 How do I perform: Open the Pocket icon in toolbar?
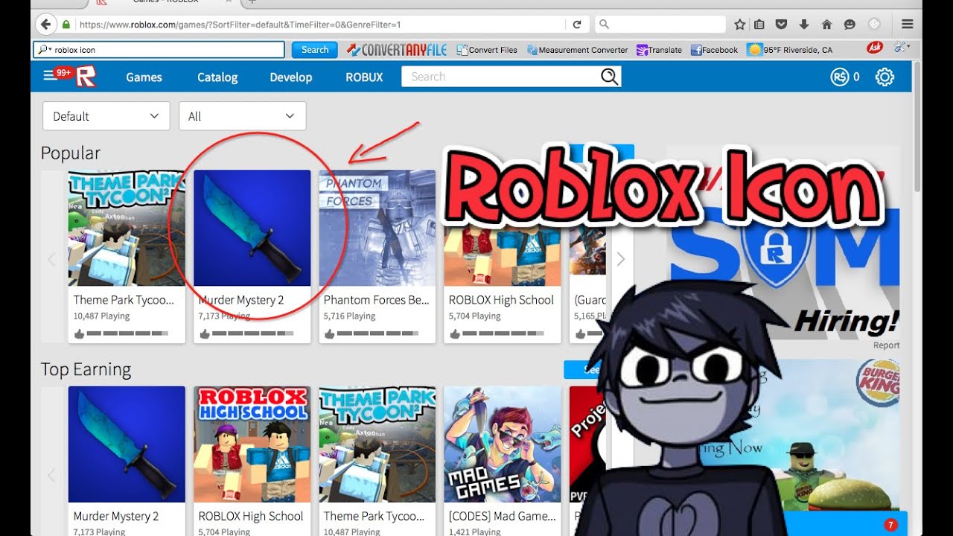781,25
